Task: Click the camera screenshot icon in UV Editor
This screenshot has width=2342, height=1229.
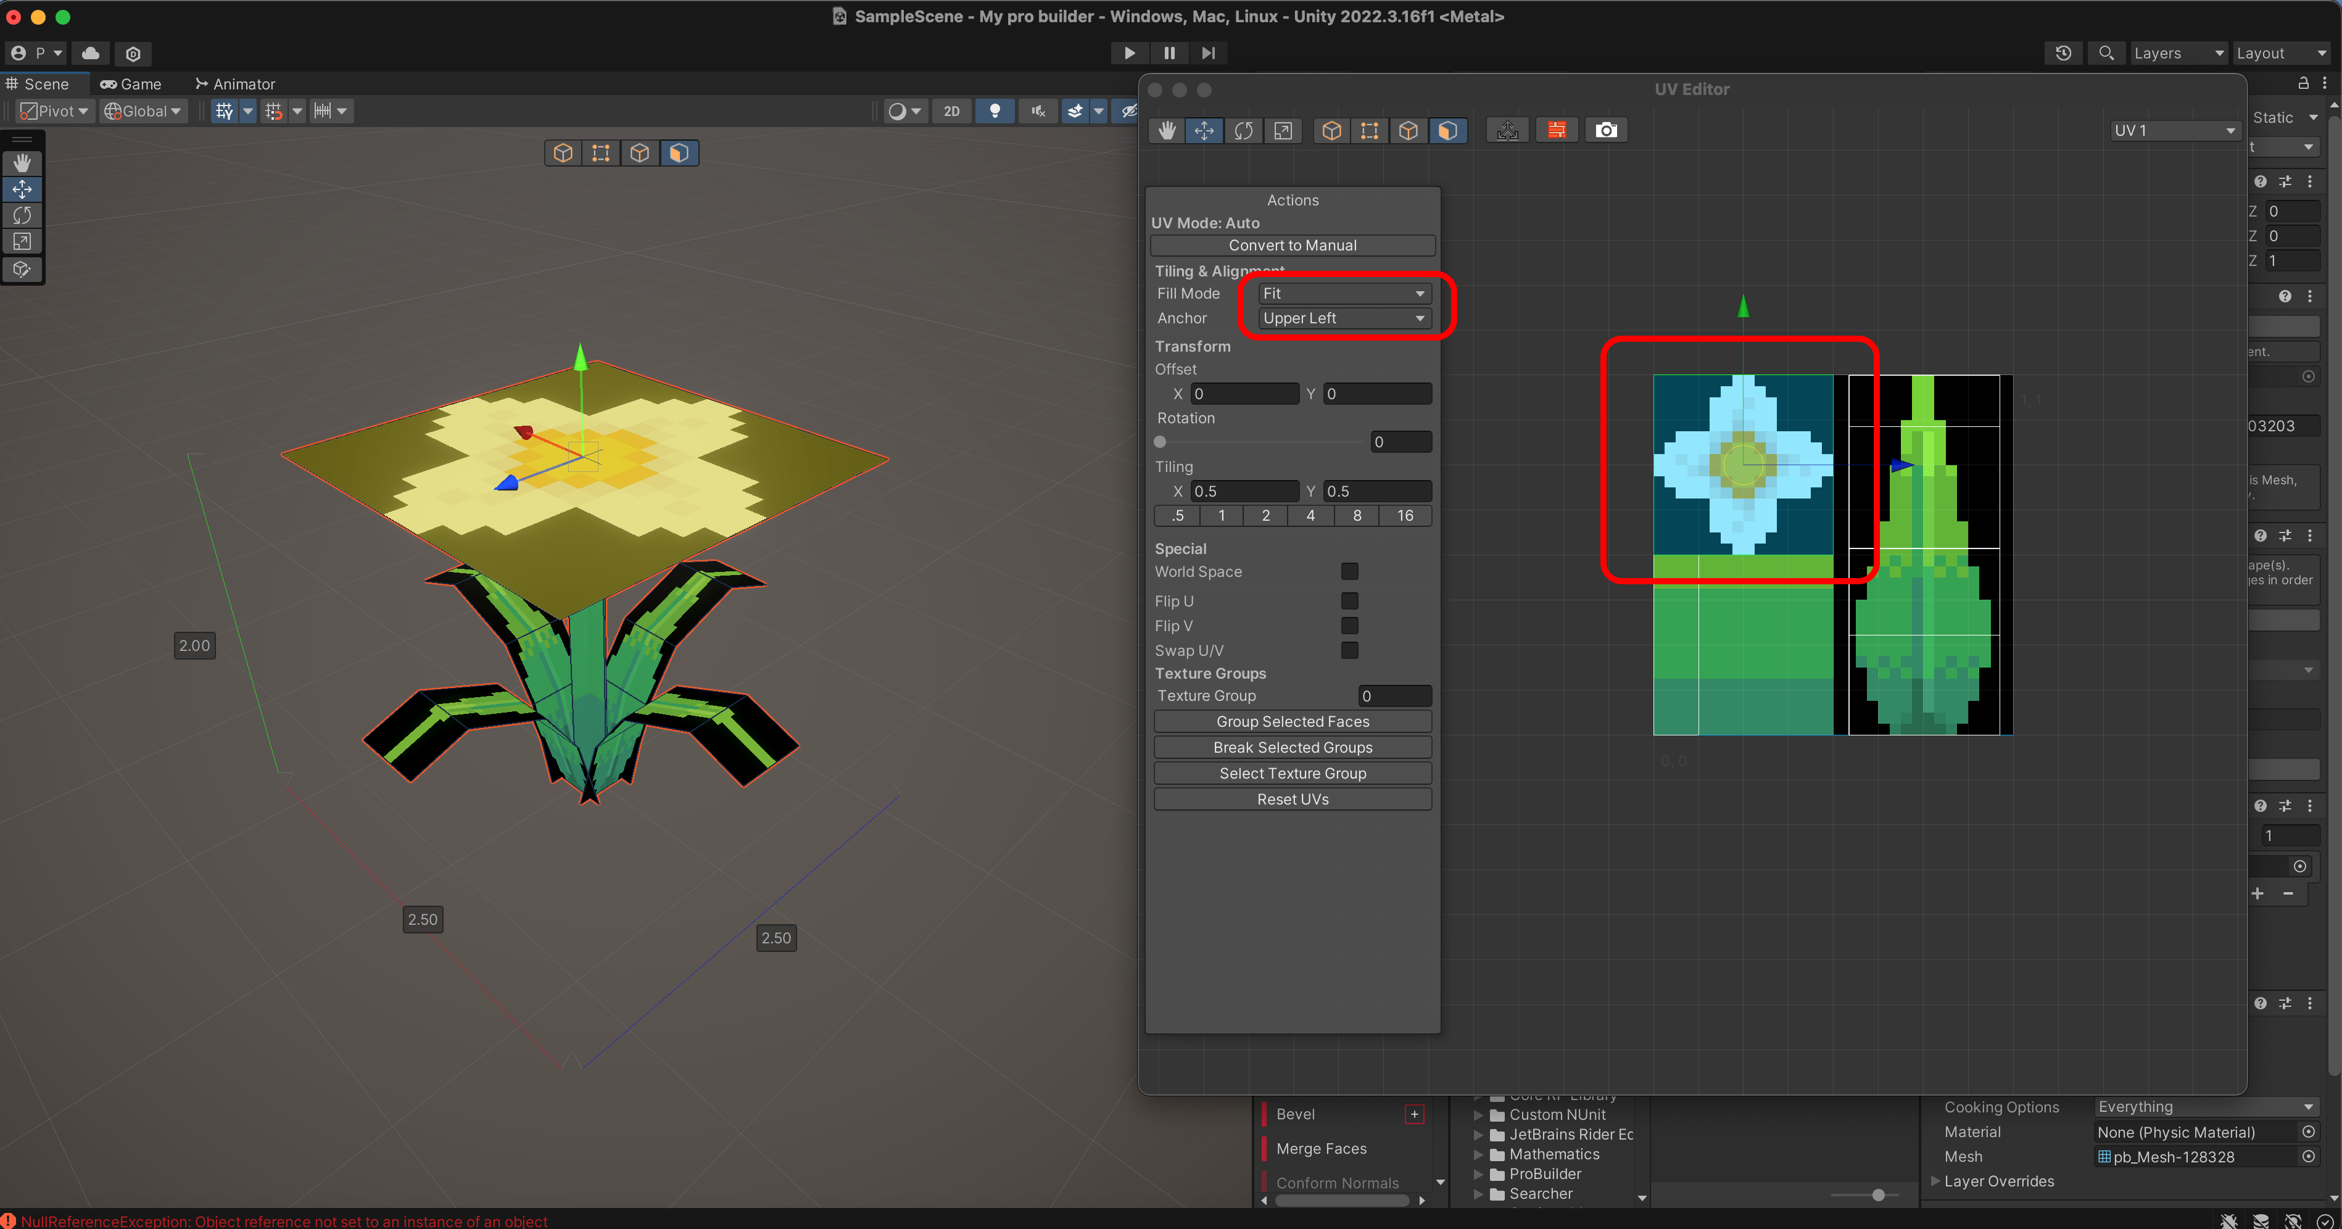Action: pyautogui.click(x=1605, y=130)
